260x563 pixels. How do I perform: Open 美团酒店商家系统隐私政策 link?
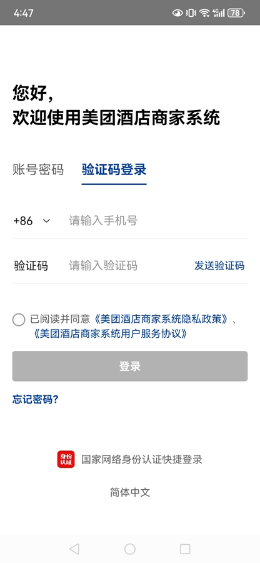click(x=161, y=319)
